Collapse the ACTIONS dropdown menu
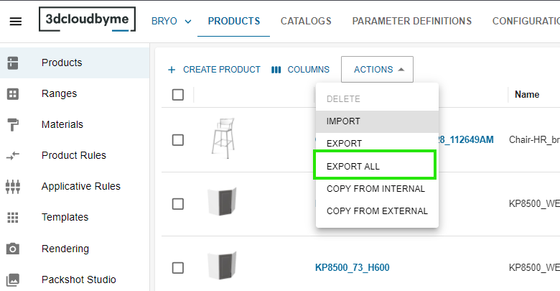The image size is (560, 291). (377, 70)
